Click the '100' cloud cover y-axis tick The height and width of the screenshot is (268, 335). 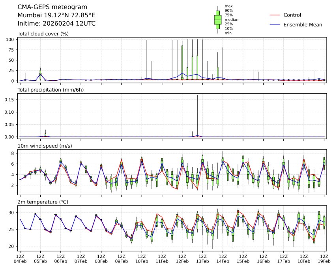11,40
